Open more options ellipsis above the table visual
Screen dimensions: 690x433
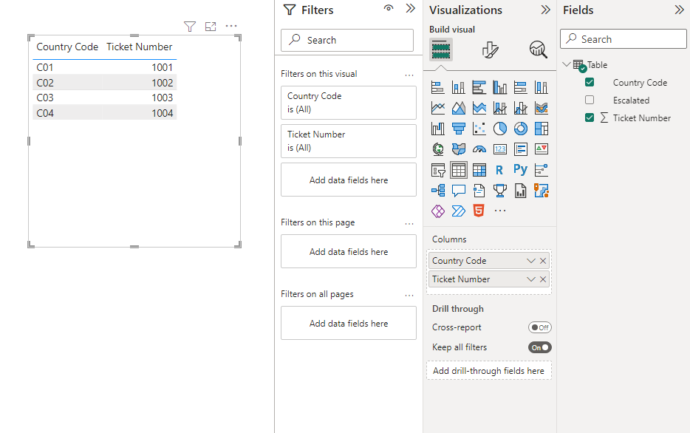[231, 26]
